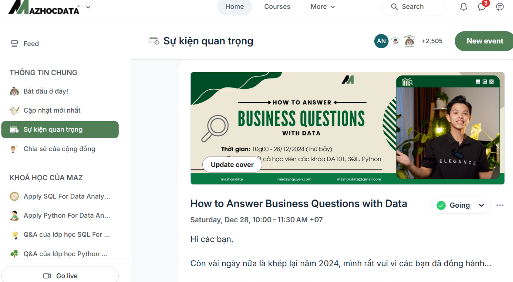Open chat messages with 3 badge
Screen dimensions: 513x282
click(482, 7)
